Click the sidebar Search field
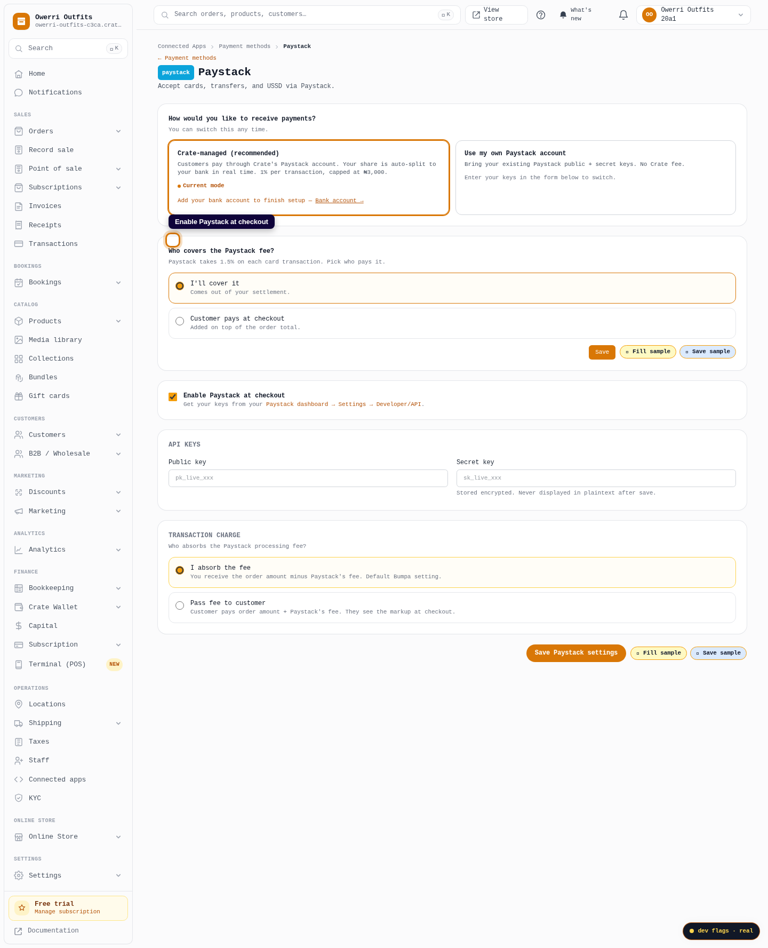This screenshot has height=948, width=768. pos(68,49)
